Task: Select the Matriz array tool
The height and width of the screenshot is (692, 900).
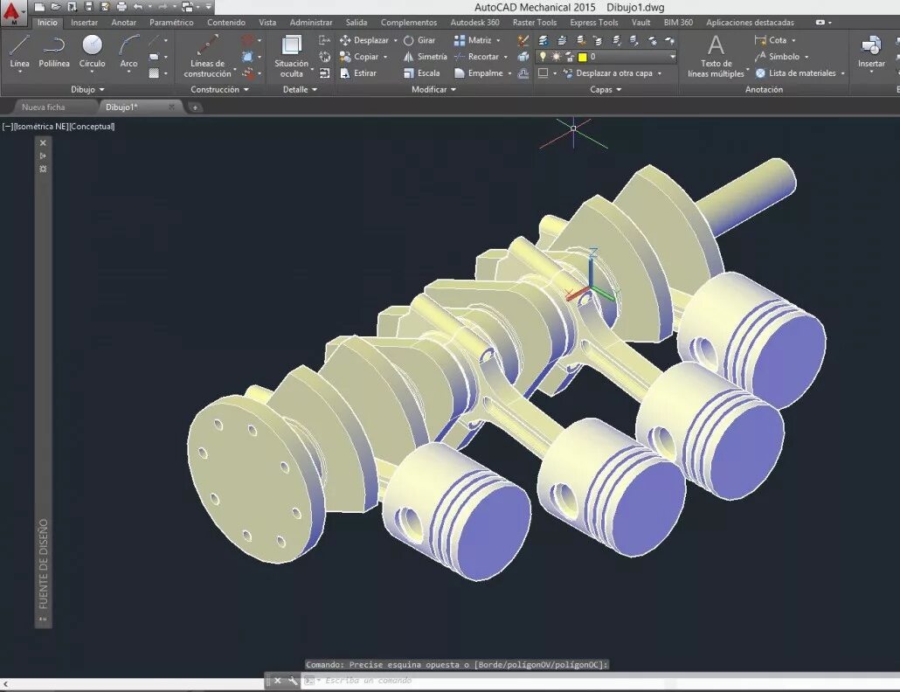Action: (473, 40)
